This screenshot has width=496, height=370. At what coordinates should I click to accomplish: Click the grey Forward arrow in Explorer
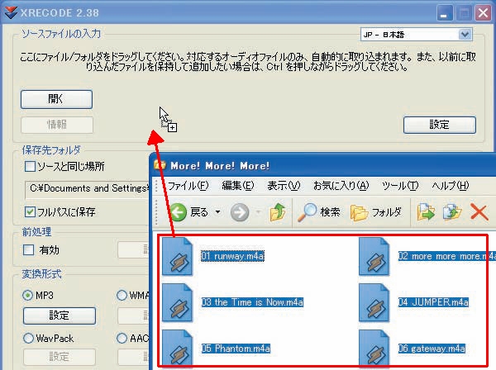(240, 212)
